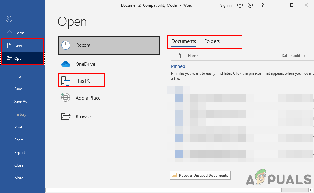The height and width of the screenshot is (193, 314).
Task: Click the Browse folder icon
Action: coord(66,116)
